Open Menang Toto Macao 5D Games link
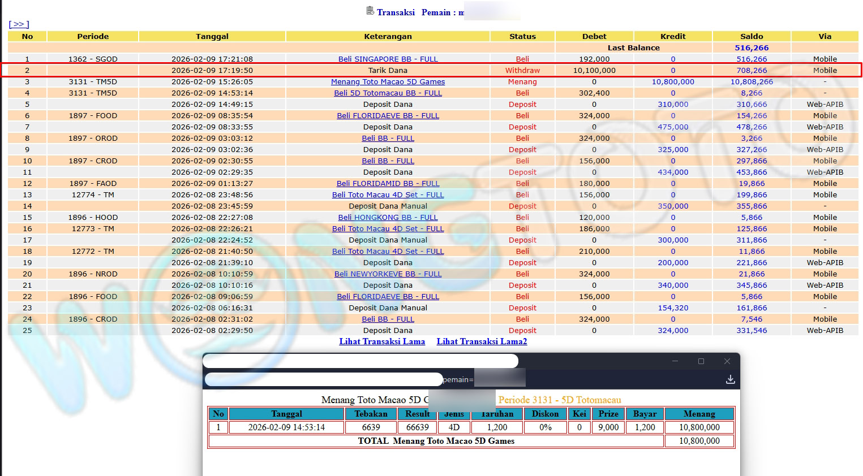This screenshot has height=476, width=863. 388,82
